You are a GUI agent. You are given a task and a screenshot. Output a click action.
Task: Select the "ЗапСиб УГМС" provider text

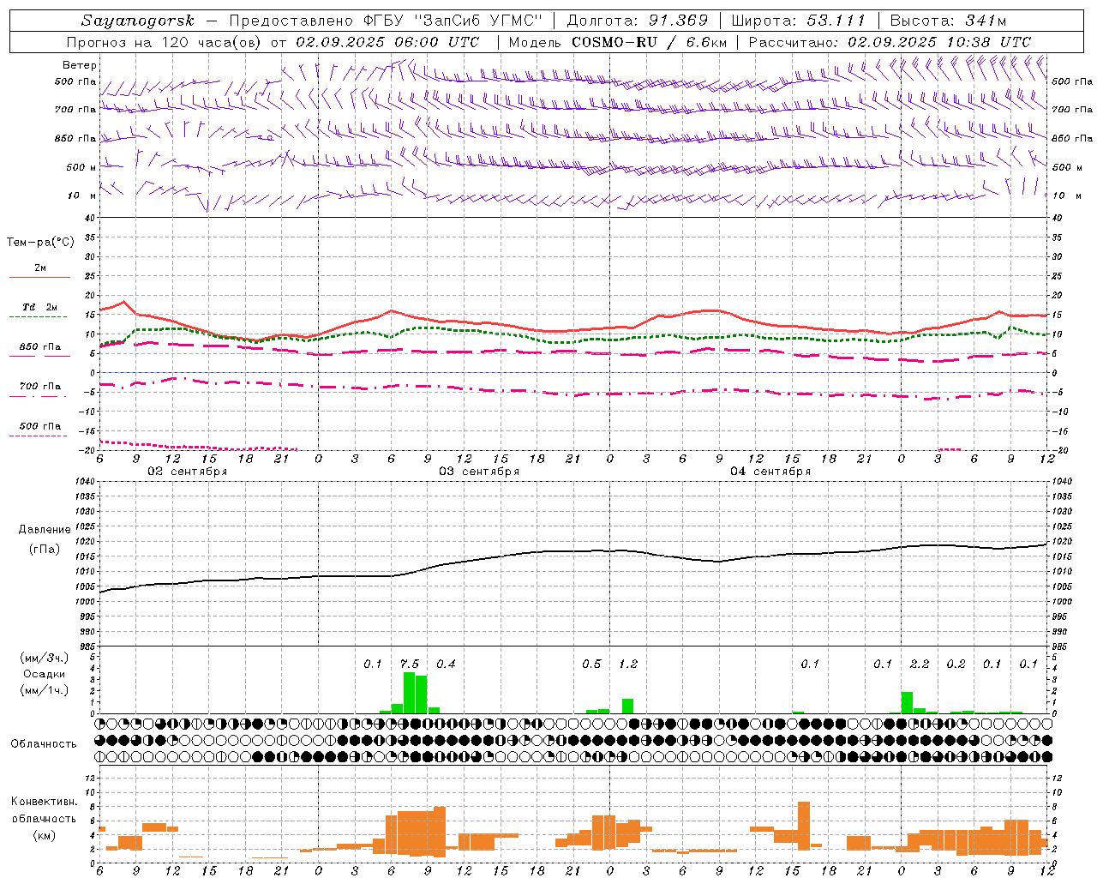[479, 21]
